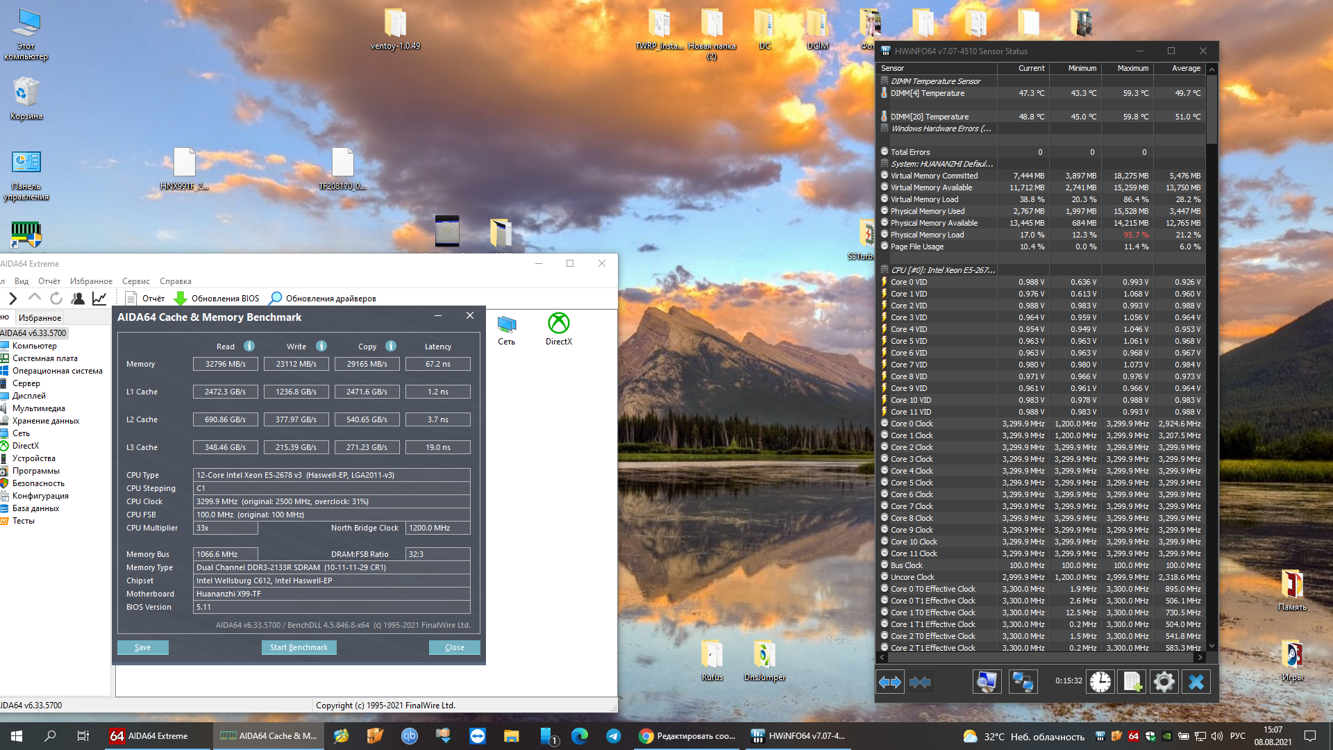Select Тесты item in AIDA64 tree
Image resolution: width=1333 pixels, height=750 pixels.
[23, 521]
